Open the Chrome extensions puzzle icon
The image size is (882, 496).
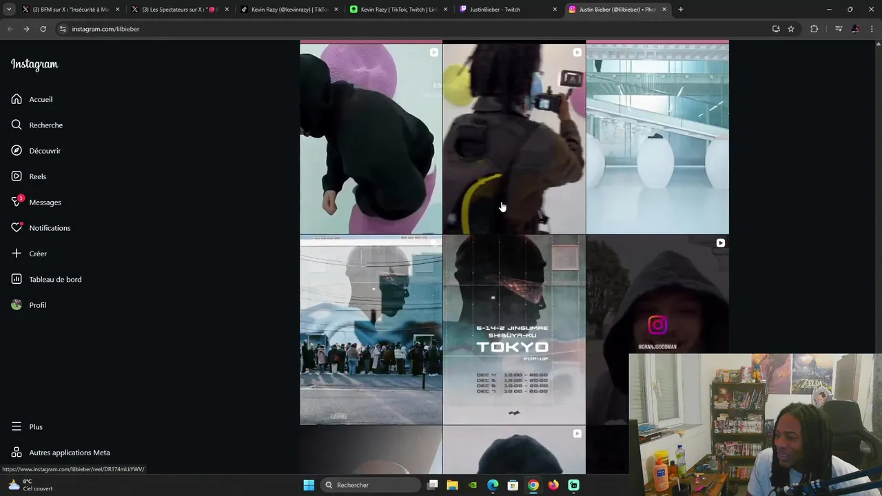(x=814, y=29)
